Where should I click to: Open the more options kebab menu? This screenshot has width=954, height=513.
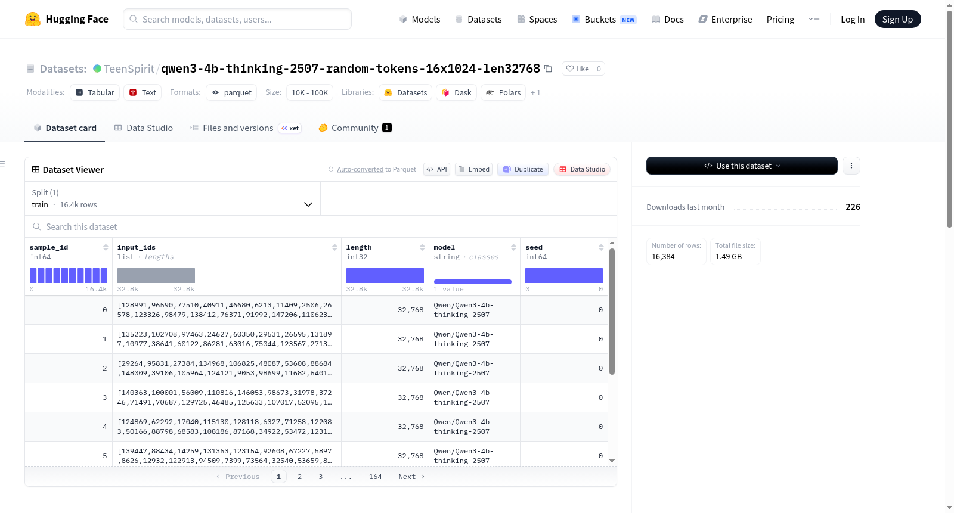coord(851,166)
